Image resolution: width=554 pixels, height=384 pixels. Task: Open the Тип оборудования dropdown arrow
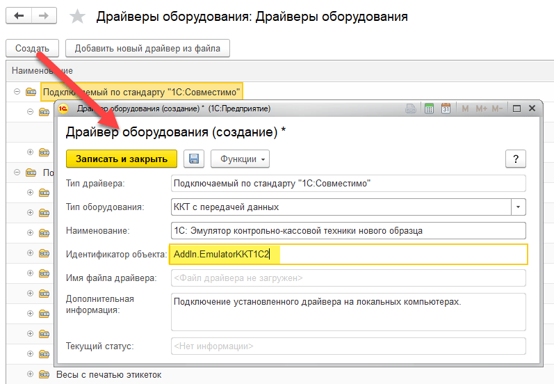click(519, 207)
